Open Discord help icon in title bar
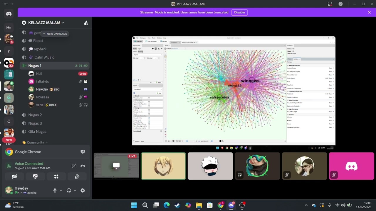 coord(340,4)
